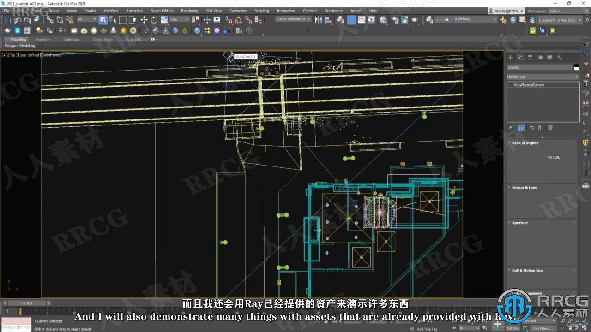Viewport: 591px width, 332px height.
Task: Expand DoF & Motion blur rollout
Action: pos(542,271)
